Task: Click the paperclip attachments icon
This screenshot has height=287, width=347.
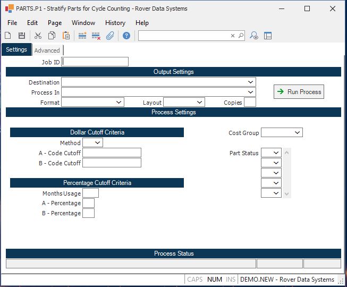Action: [110, 36]
